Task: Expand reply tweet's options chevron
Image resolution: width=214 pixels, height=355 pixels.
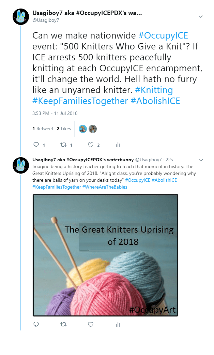Action: click(201, 160)
